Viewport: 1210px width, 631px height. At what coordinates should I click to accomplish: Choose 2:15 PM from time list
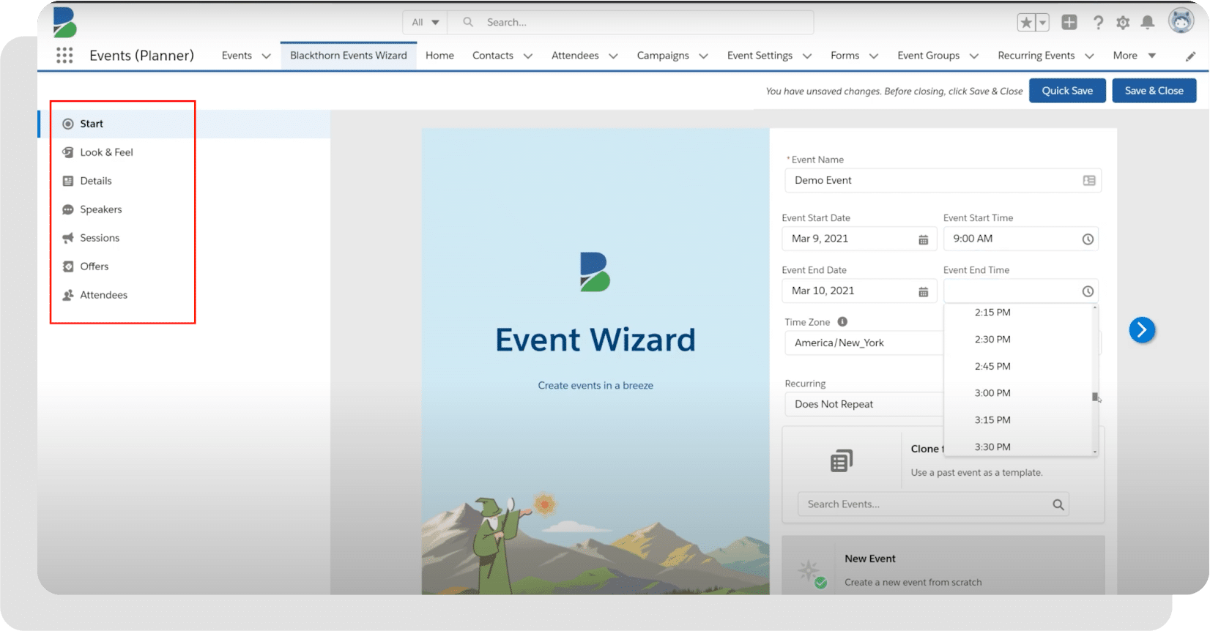pyautogui.click(x=992, y=313)
